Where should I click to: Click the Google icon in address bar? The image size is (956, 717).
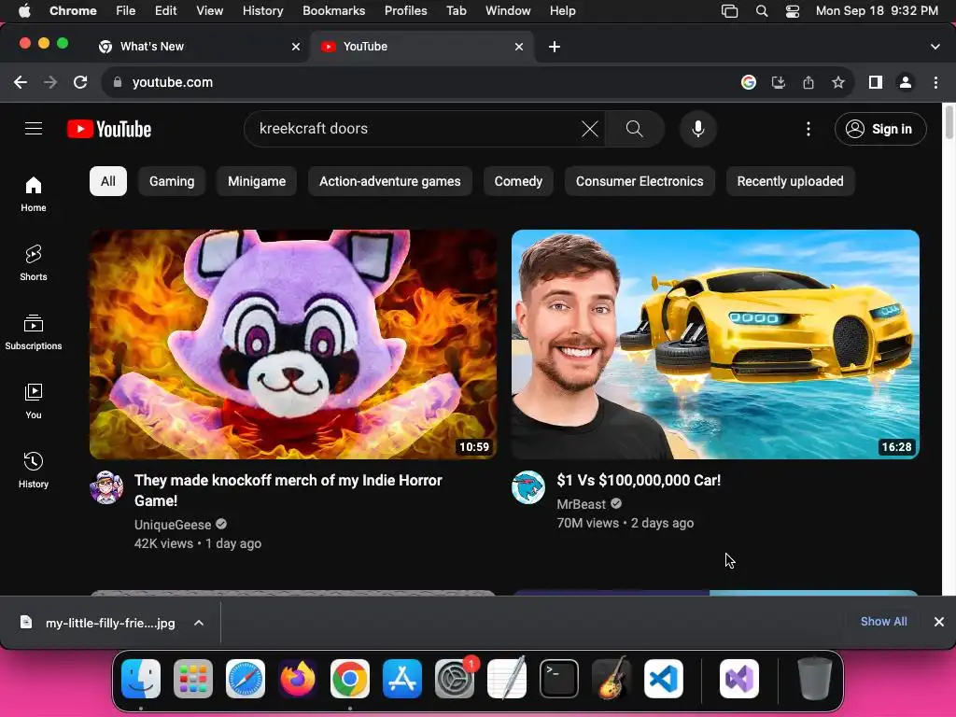tap(749, 82)
